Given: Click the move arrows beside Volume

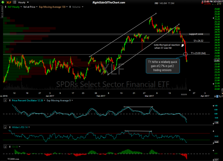Looking at the screenshot, I should point(70,7).
